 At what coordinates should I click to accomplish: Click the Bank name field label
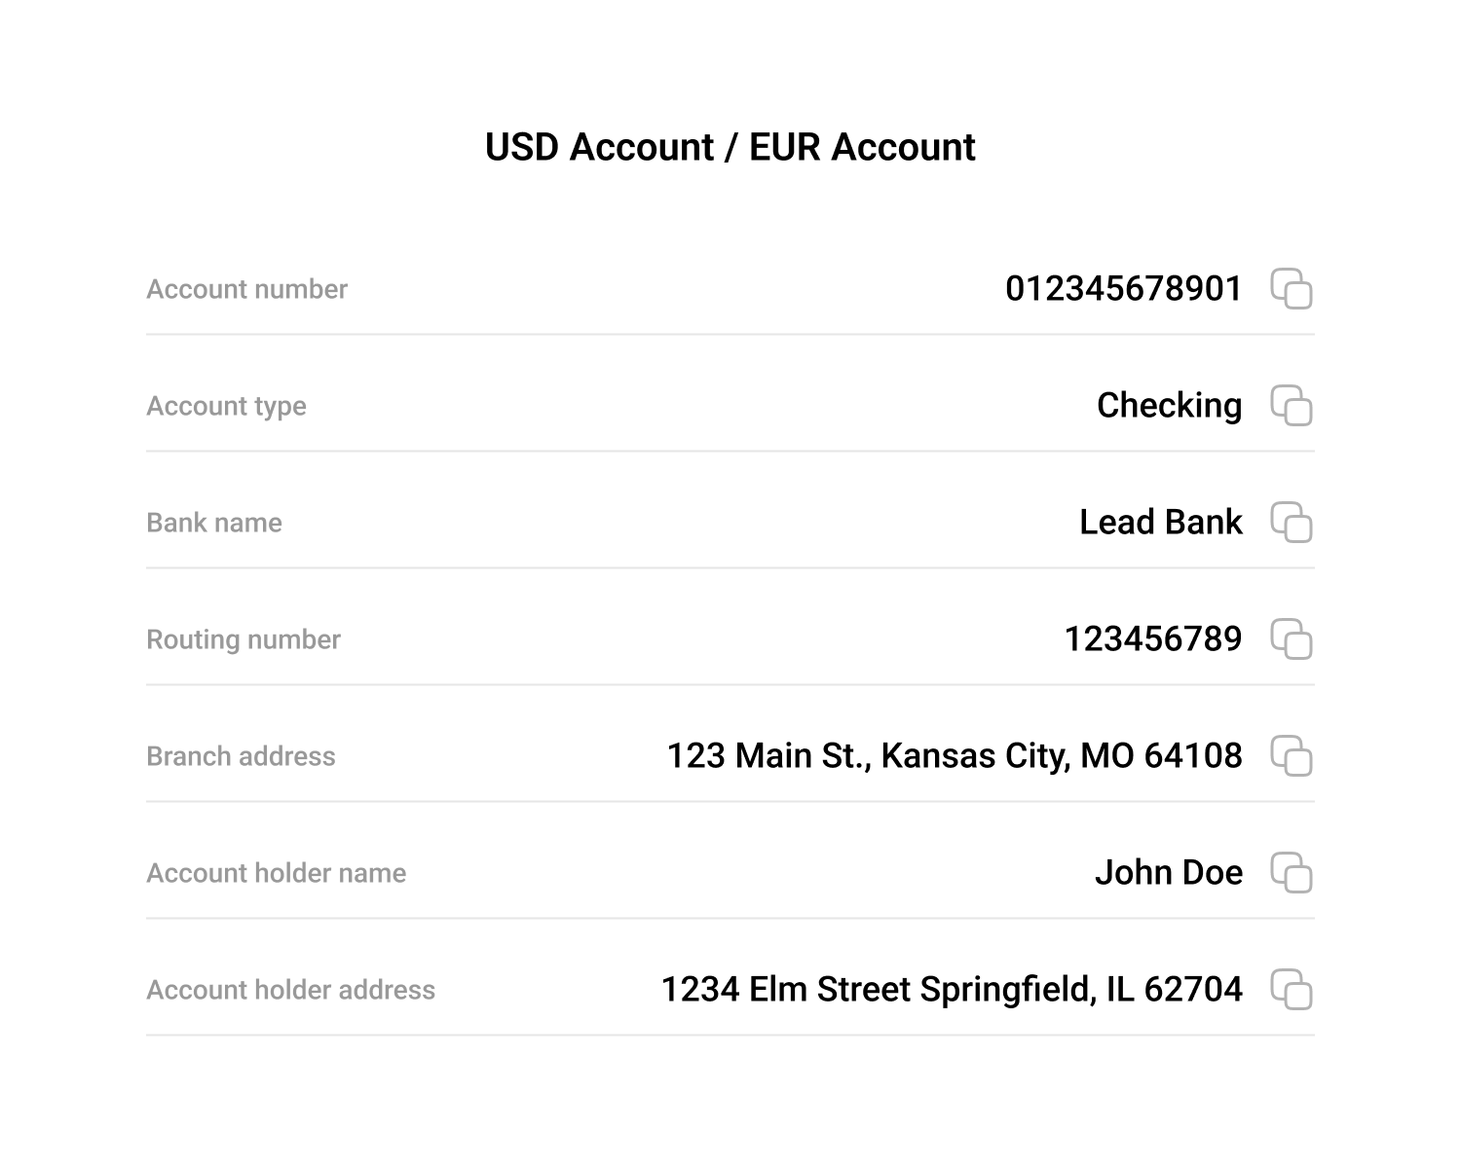(213, 523)
